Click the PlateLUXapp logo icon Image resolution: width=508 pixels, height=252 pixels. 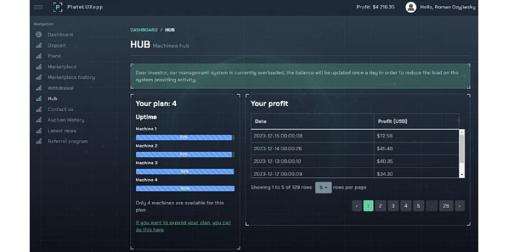pos(58,7)
